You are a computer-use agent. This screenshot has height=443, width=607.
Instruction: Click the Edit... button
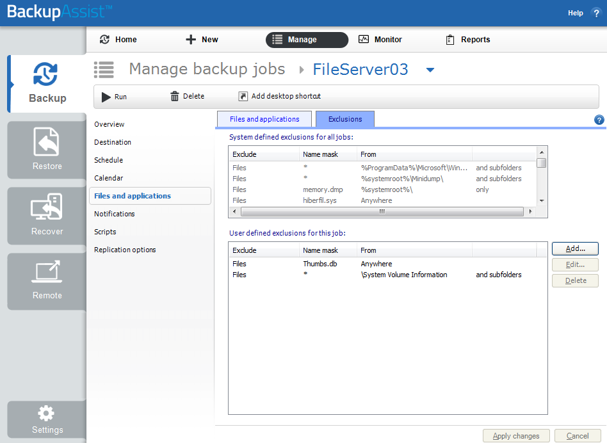(x=575, y=264)
